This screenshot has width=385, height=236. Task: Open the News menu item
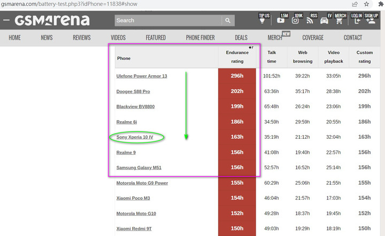click(47, 37)
